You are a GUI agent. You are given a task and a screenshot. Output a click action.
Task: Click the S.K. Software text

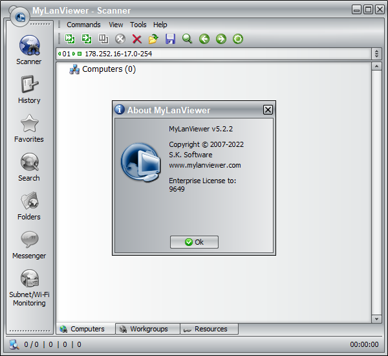coord(191,155)
